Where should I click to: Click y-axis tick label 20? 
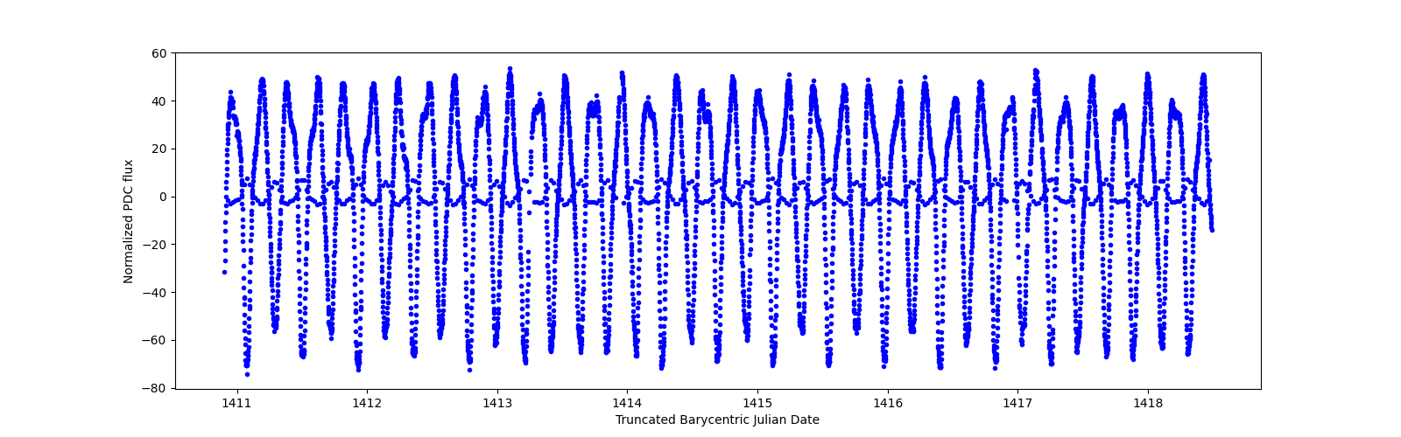click(158, 149)
